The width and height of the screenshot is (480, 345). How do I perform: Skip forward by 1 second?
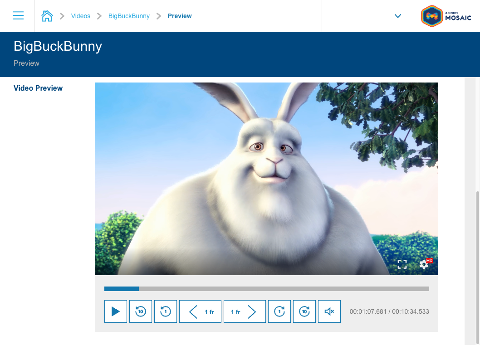[279, 311]
